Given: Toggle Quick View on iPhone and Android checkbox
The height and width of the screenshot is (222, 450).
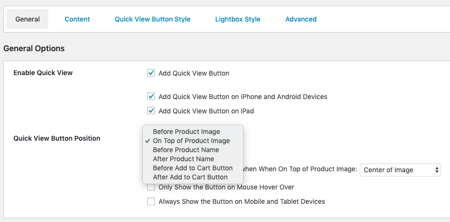Looking at the screenshot, I should [151, 97].
